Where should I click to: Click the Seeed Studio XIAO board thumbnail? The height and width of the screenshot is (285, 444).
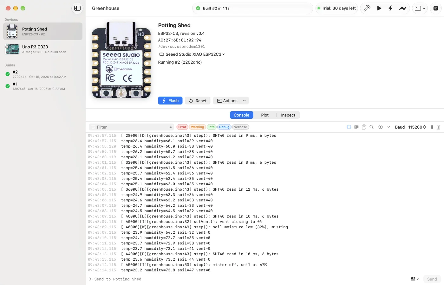point(121,60)
